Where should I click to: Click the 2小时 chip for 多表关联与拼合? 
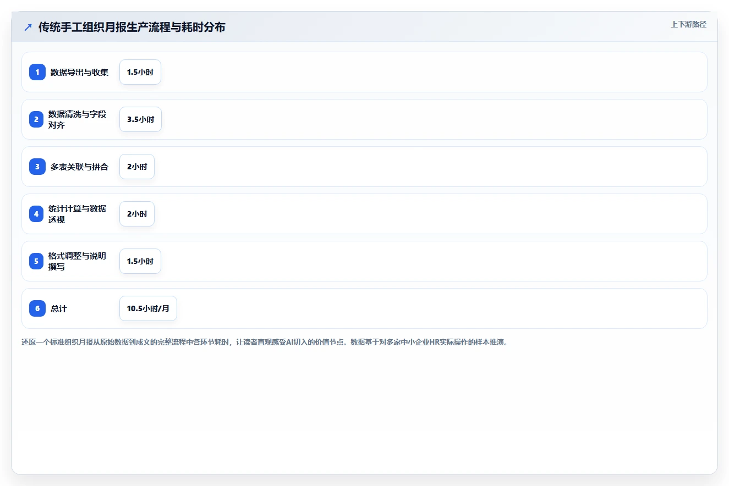coord(137,167)
